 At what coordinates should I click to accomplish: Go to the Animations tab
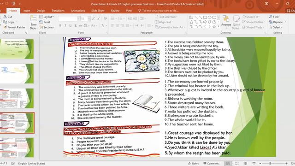tap(78, 11)
